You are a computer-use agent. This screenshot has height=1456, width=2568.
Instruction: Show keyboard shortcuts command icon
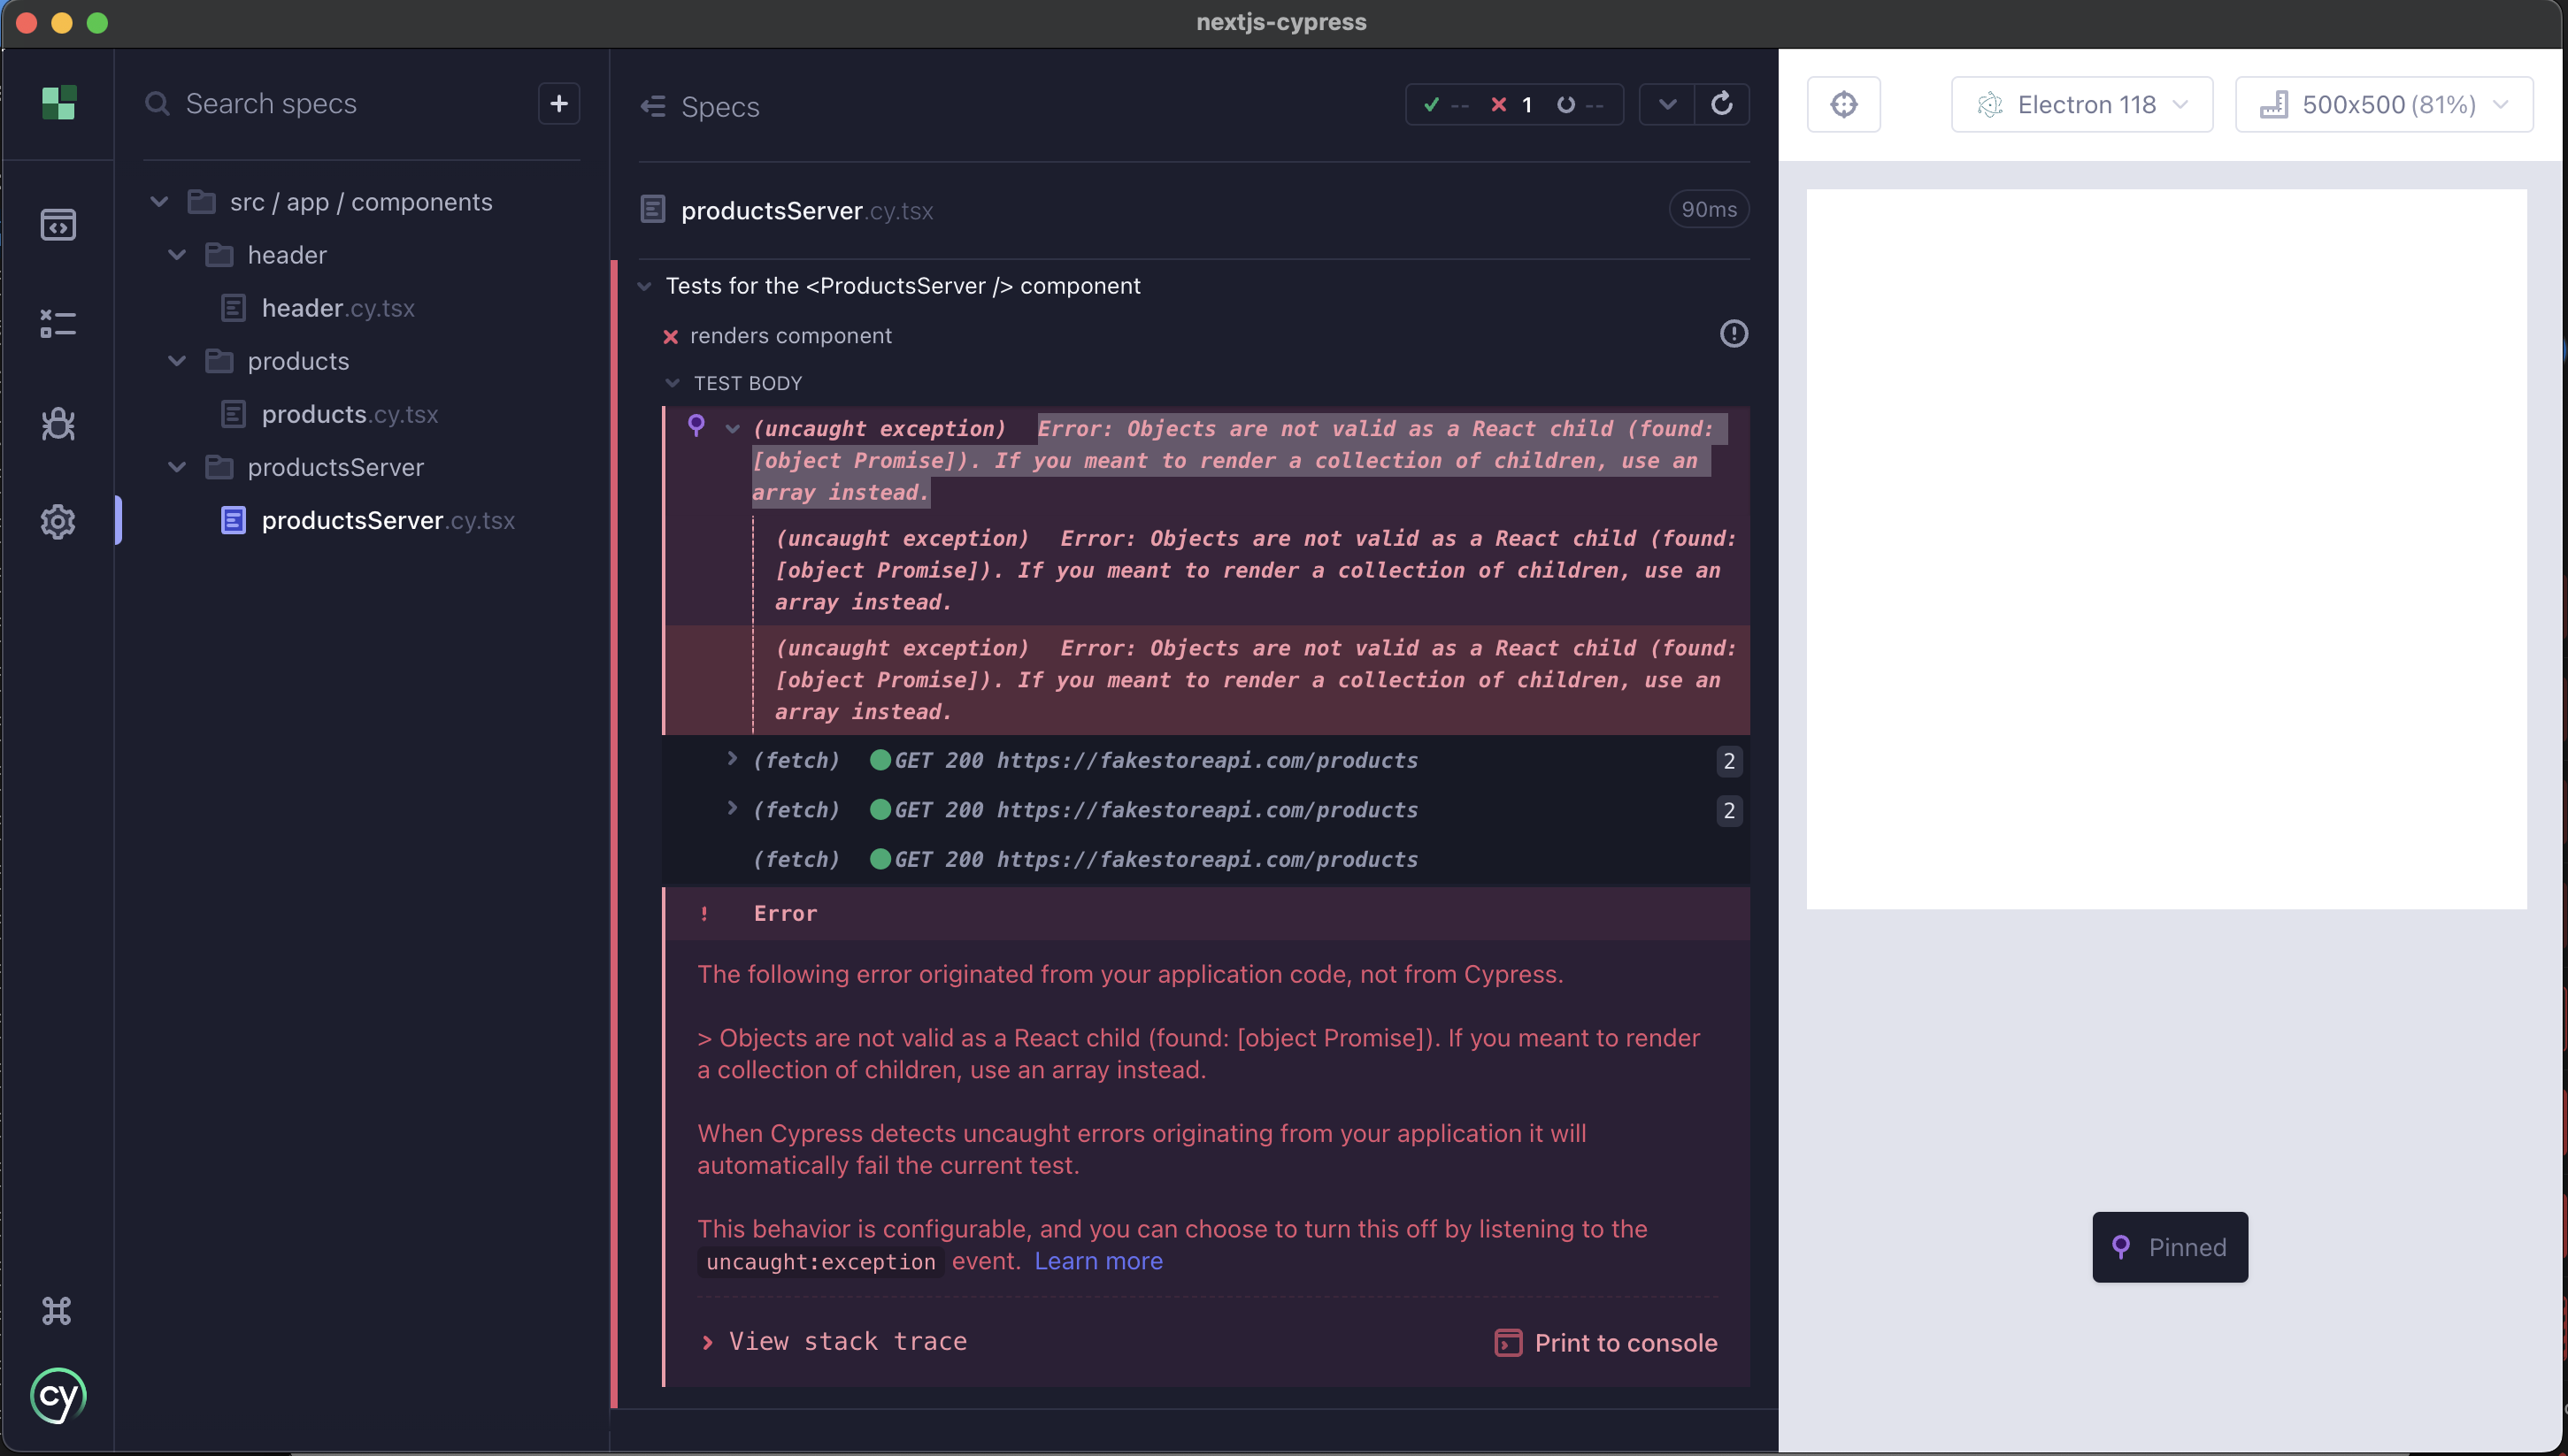pos(57,1310)
